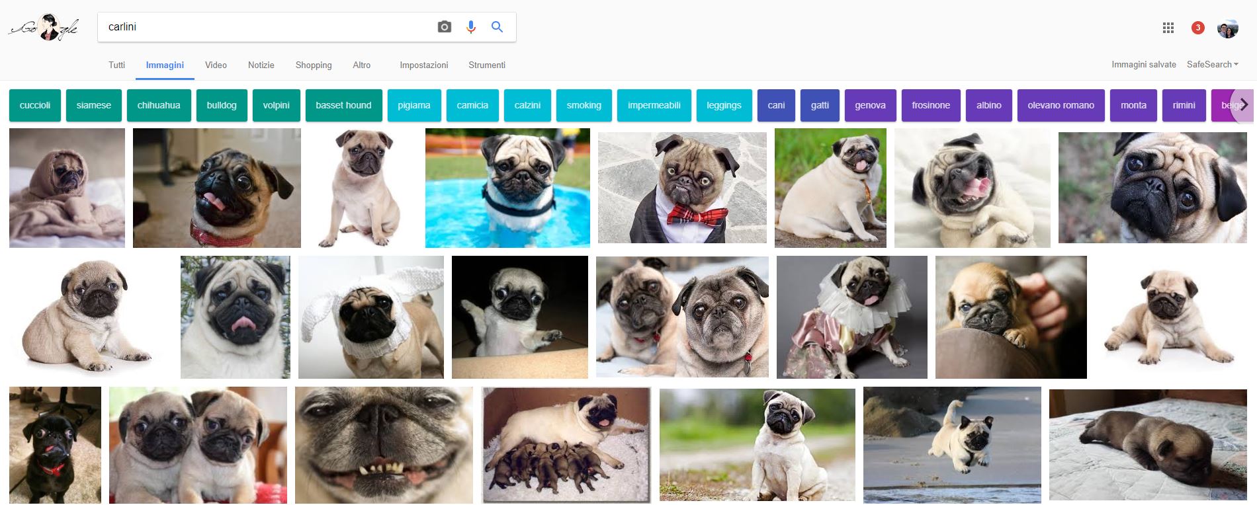The width and height of the screenshot is (1257, 505).
Task: Select the albino chip
Action: pos(989,105)
